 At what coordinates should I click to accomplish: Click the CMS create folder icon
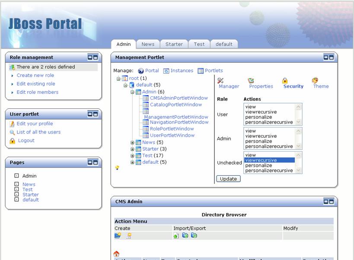[x=118, y=236]
